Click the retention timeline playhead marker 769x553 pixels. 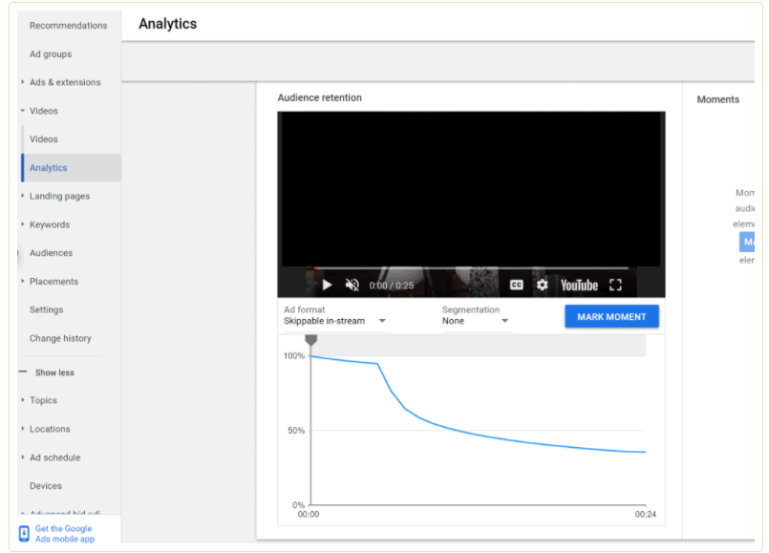point(310,340)
